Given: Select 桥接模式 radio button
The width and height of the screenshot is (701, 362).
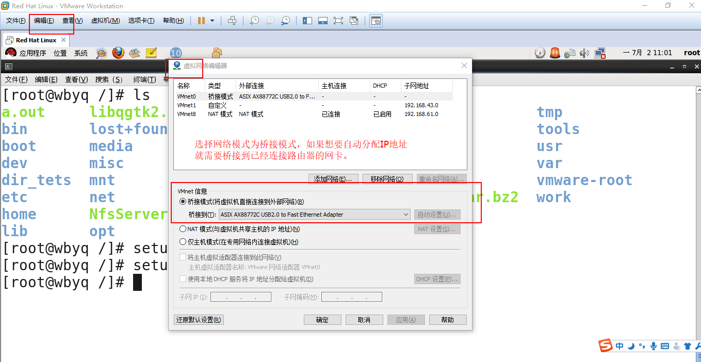Looking at the screenshot, I should tap(183, 202).
